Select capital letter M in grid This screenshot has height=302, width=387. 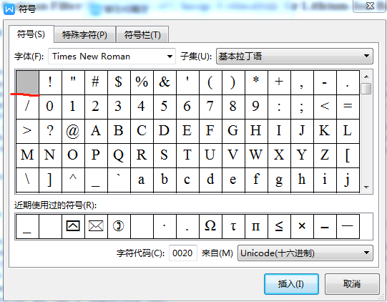point(27,155)
